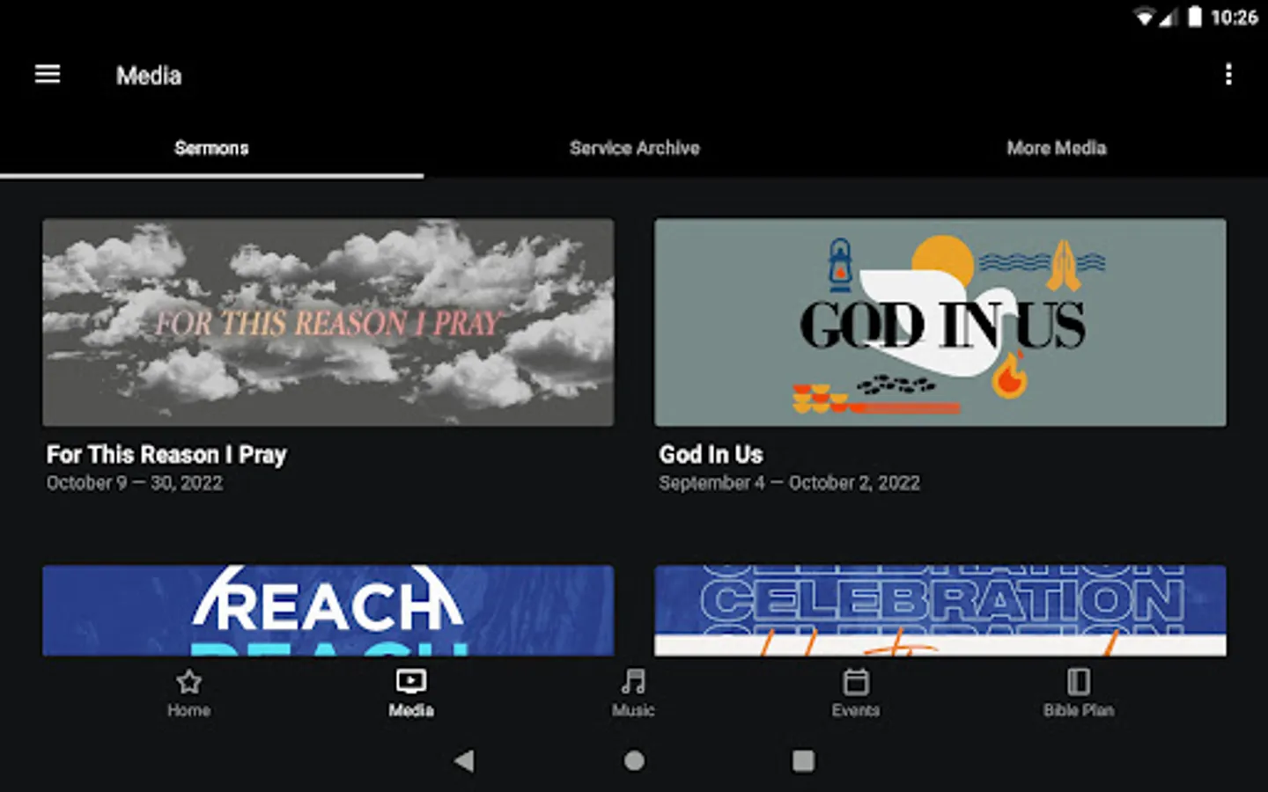Open the Reach series thumbnail

328,610
